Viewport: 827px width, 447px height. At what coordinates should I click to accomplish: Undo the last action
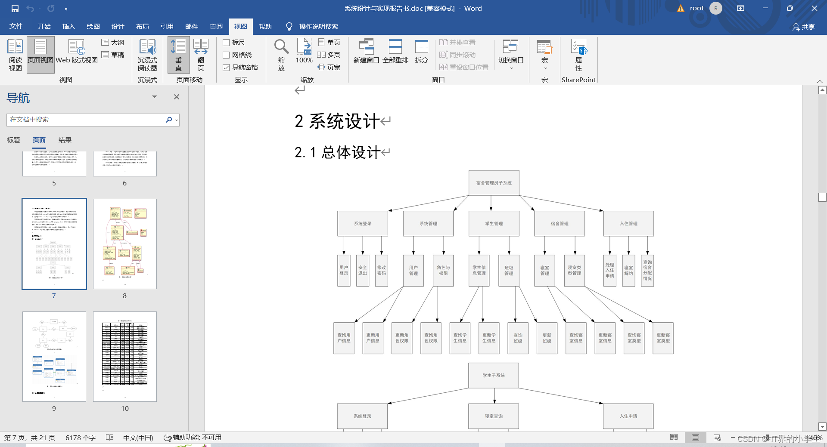[30, 9]
